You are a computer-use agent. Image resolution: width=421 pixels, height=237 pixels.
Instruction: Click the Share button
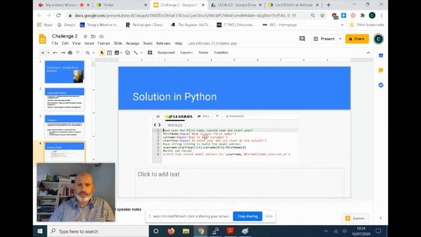pyautogui.click(x=357, y=39)
